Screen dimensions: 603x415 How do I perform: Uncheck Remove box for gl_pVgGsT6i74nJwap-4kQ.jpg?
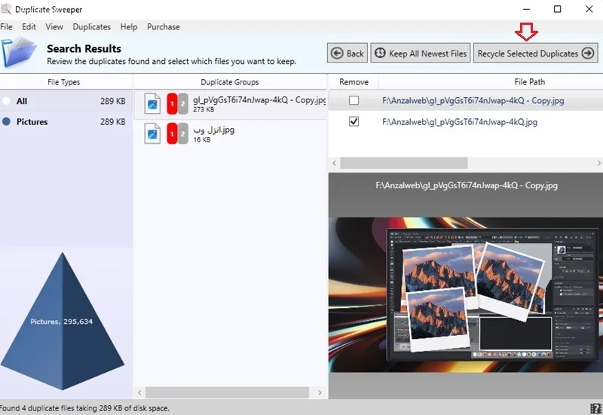click(354, 121)
